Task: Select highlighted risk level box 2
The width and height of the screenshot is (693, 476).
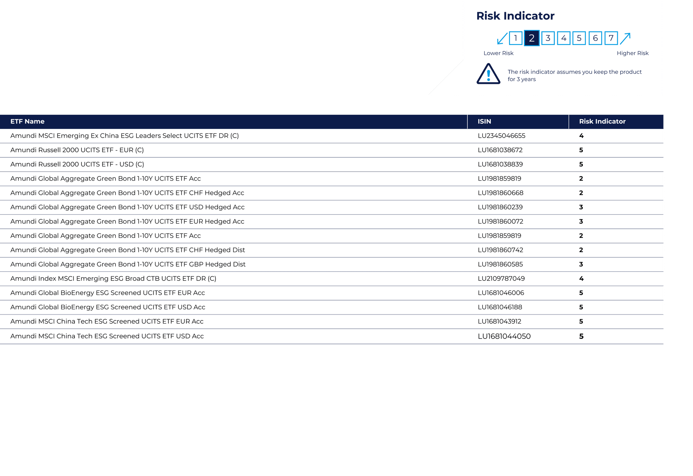Action: [x=532, y=38]
